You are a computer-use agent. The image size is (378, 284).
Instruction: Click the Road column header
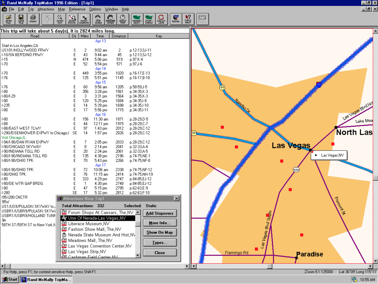coord(35,36)
